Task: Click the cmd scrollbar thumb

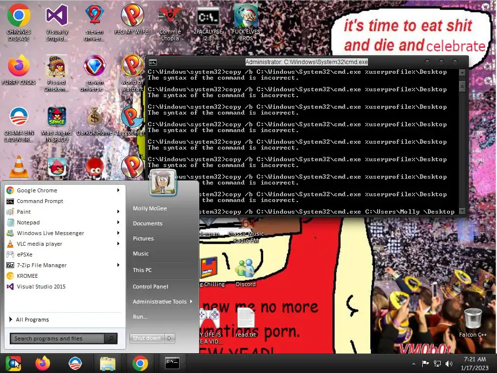Action: pyautogui.click(x=462, y=86)
